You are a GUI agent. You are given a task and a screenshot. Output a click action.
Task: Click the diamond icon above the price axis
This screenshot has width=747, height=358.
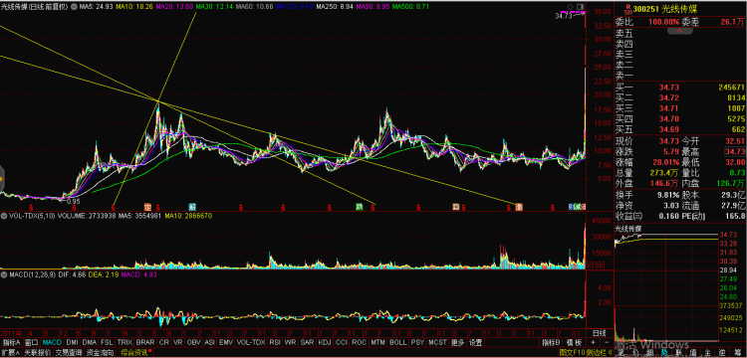[570, 6]
